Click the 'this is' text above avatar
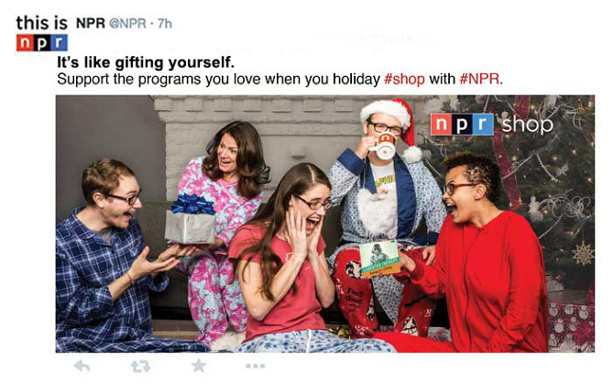 (41, 23)
